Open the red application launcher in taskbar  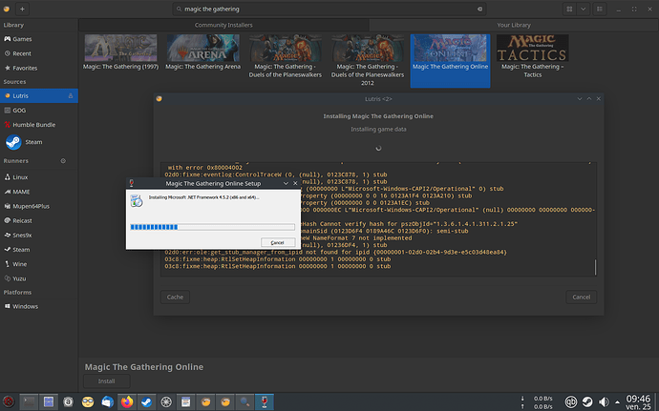(x=9, y=401)
